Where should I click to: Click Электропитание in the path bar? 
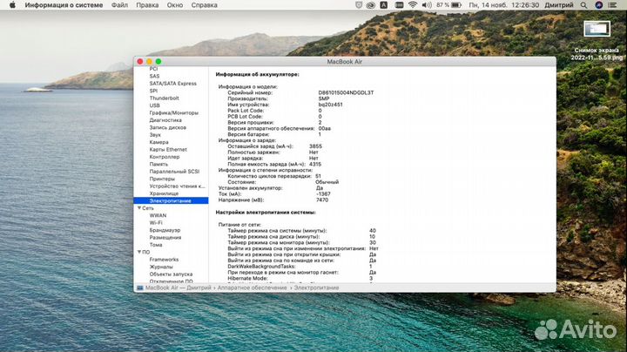point(316,288)
